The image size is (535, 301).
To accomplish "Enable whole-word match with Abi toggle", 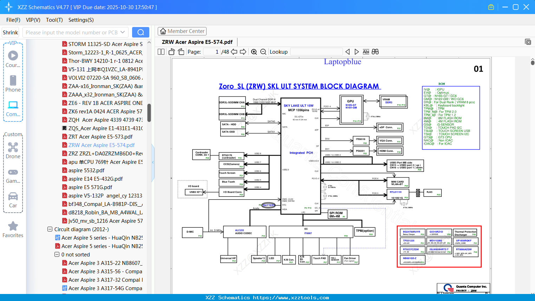I will tap(366, 52).
